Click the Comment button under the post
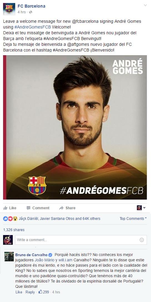Viewport: 151px width, 302px height. (x=38, y=208)
